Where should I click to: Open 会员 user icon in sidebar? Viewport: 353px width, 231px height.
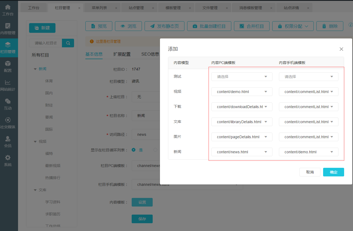click(x=8, y=142)
